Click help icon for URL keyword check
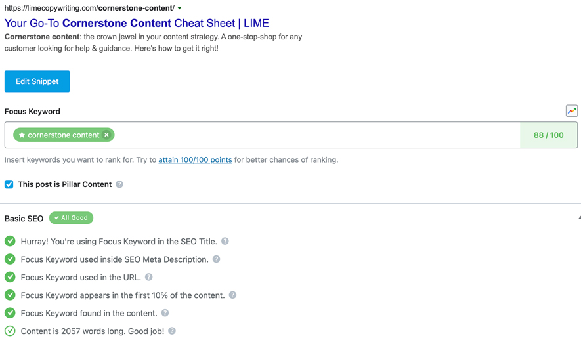 pos(149,277)
